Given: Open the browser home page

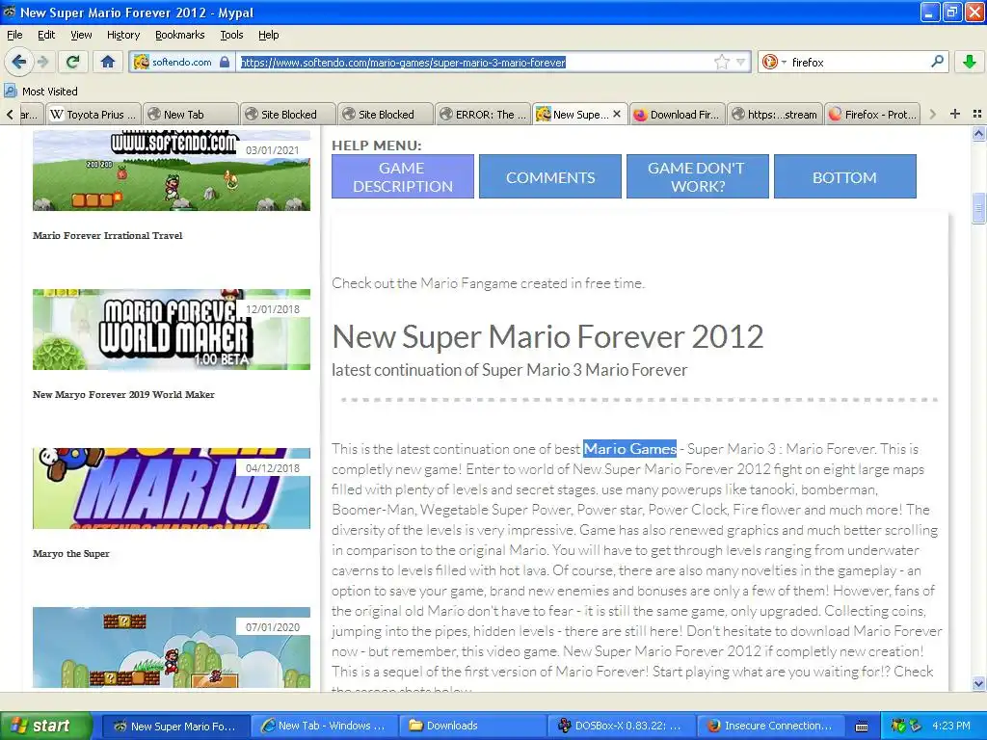Looking at the screenshot, I should click(x=108, y=62).
